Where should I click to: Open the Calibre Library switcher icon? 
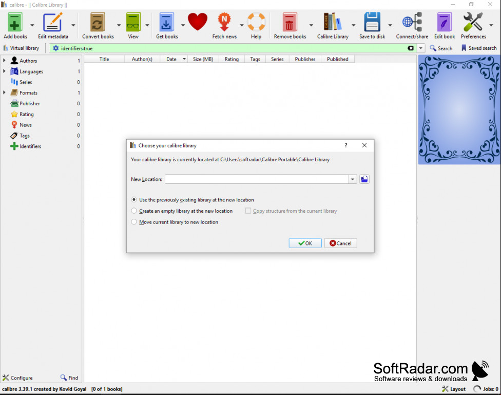[x=333, y=23]
